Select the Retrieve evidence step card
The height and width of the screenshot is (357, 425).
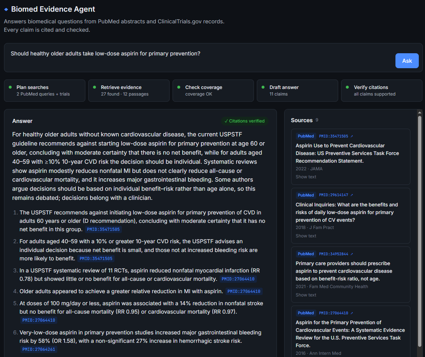pos(129,90)
